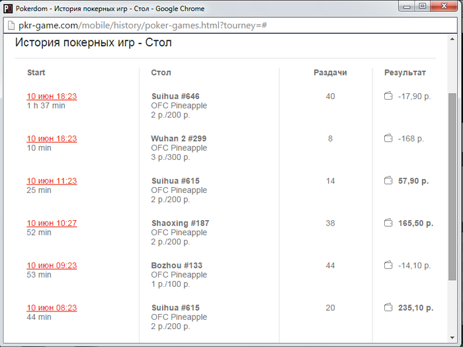The image size is (463, 347).
Task: Click wallet icon next to 235,10 р.
Action: (388, 307)
